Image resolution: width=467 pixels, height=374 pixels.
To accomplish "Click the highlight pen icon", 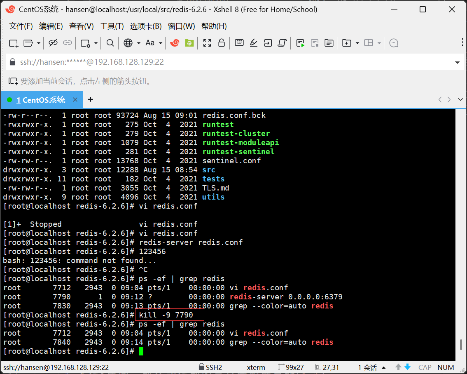I will 254,43.
